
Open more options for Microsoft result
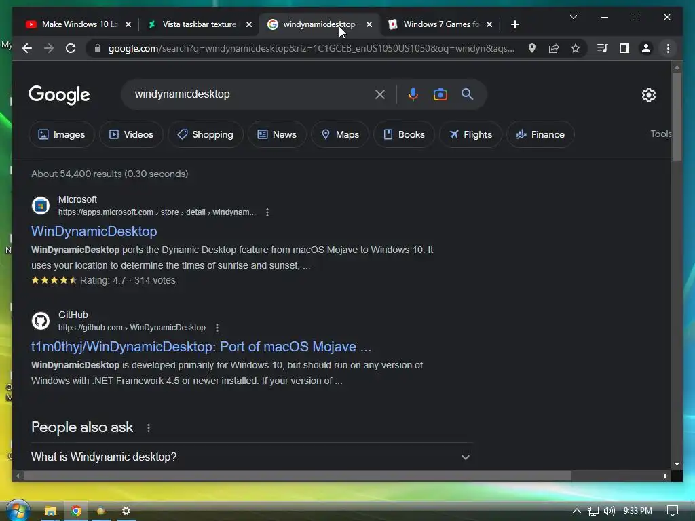click(x=267, y=212)
